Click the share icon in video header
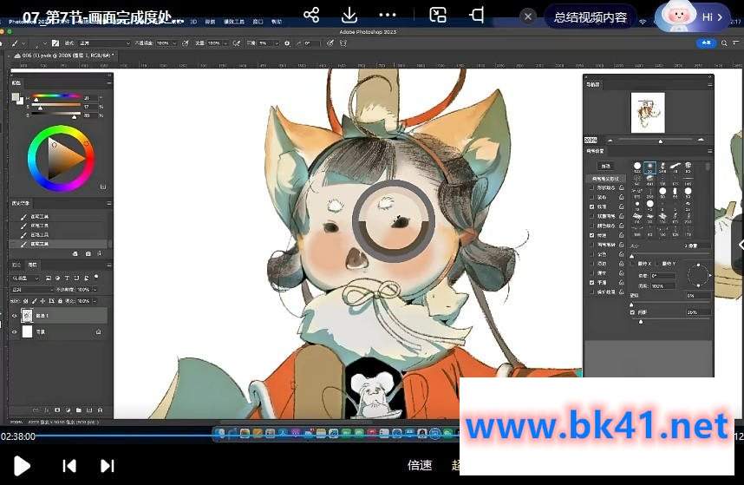Screen dimensions: 744x485 (x=311, y=15)
